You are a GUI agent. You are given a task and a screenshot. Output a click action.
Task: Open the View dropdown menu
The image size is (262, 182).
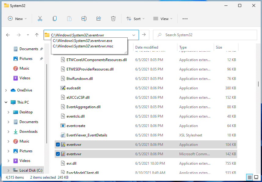tap(163, 19)
